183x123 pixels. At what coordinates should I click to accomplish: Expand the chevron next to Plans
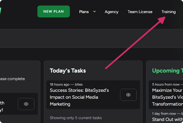click(95, 12)
